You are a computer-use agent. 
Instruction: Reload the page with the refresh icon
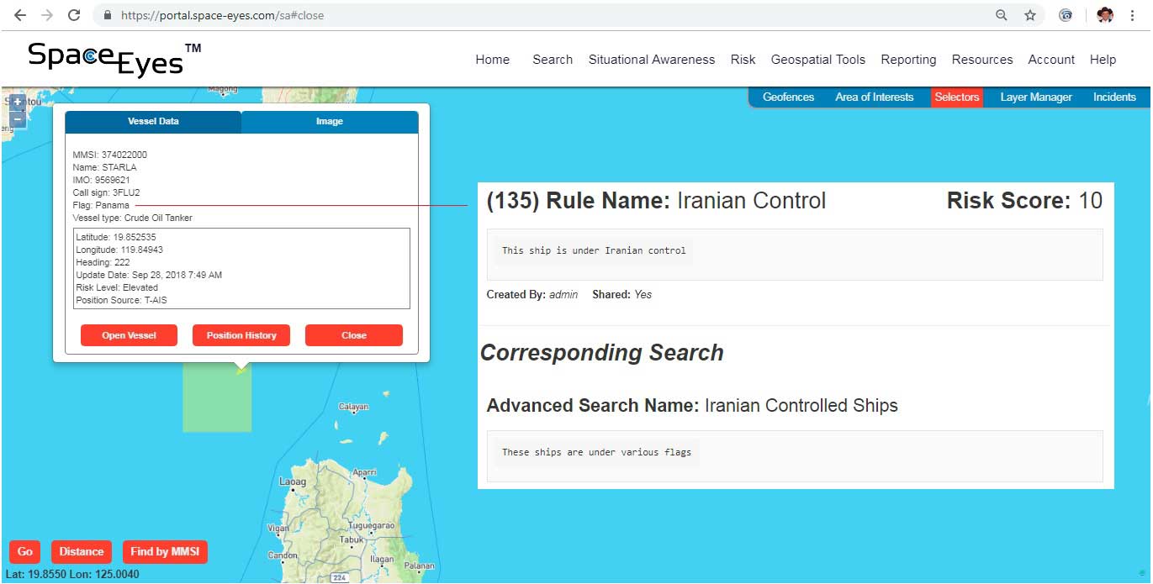[74, 15]
